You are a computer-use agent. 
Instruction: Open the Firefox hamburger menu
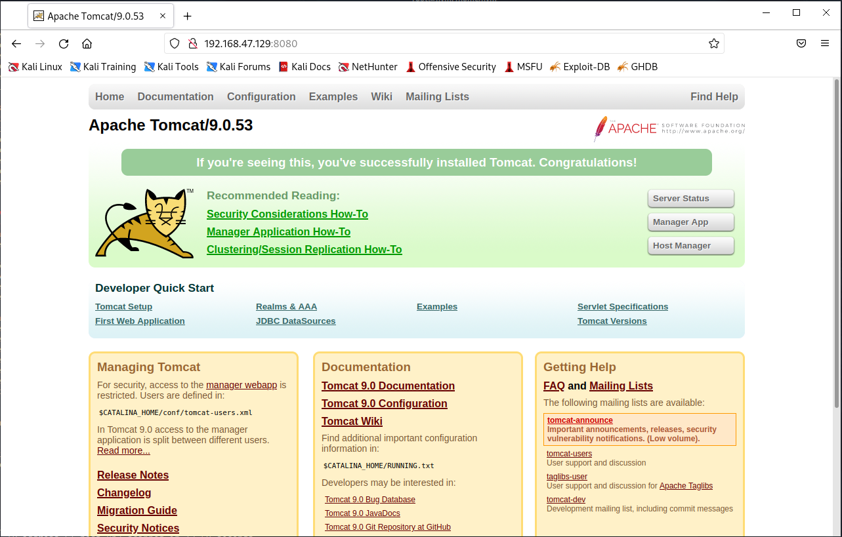825,43
